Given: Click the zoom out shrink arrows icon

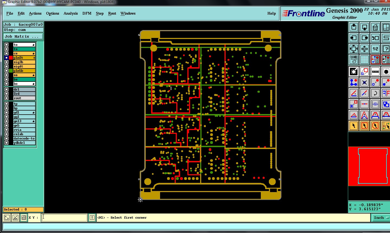Looking at the screenshot, I should point(365,49).
